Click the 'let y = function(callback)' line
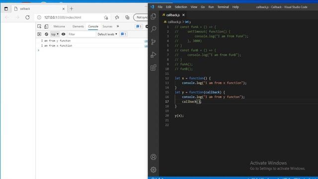Image resolution: width=318 pixels, height=179 pixels. click(x=200, y=92)
